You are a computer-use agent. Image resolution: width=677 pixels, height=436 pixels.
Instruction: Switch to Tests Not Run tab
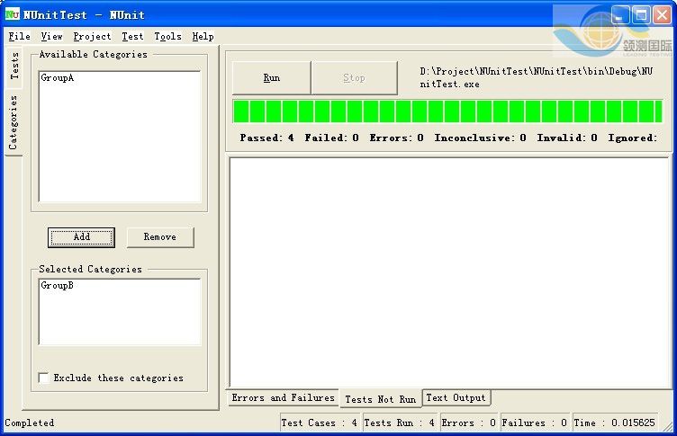(x=381, y=399)
